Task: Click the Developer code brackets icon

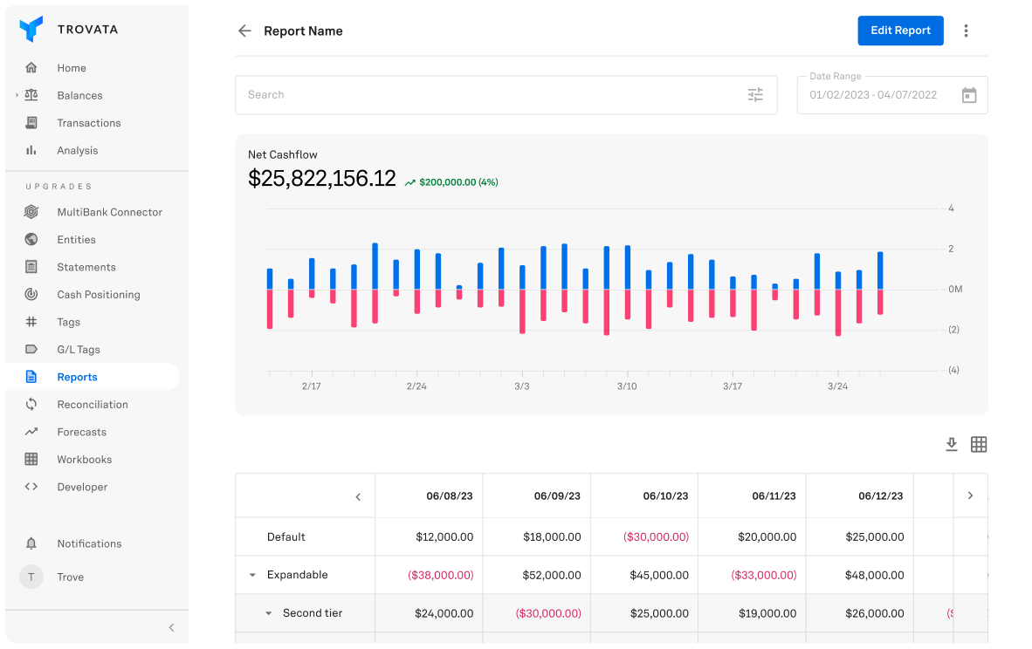Action: point(31,487)
